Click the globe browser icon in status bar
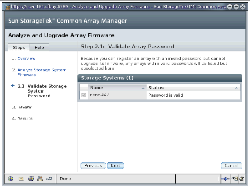 pyautogui.click(x=10, y=179)
